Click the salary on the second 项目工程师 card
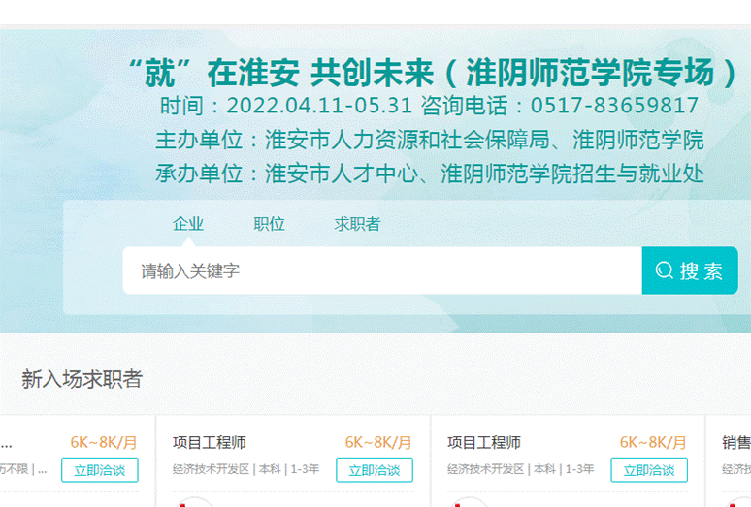Image resolution: width=751 pixels, height=507 pixels. 653,442
